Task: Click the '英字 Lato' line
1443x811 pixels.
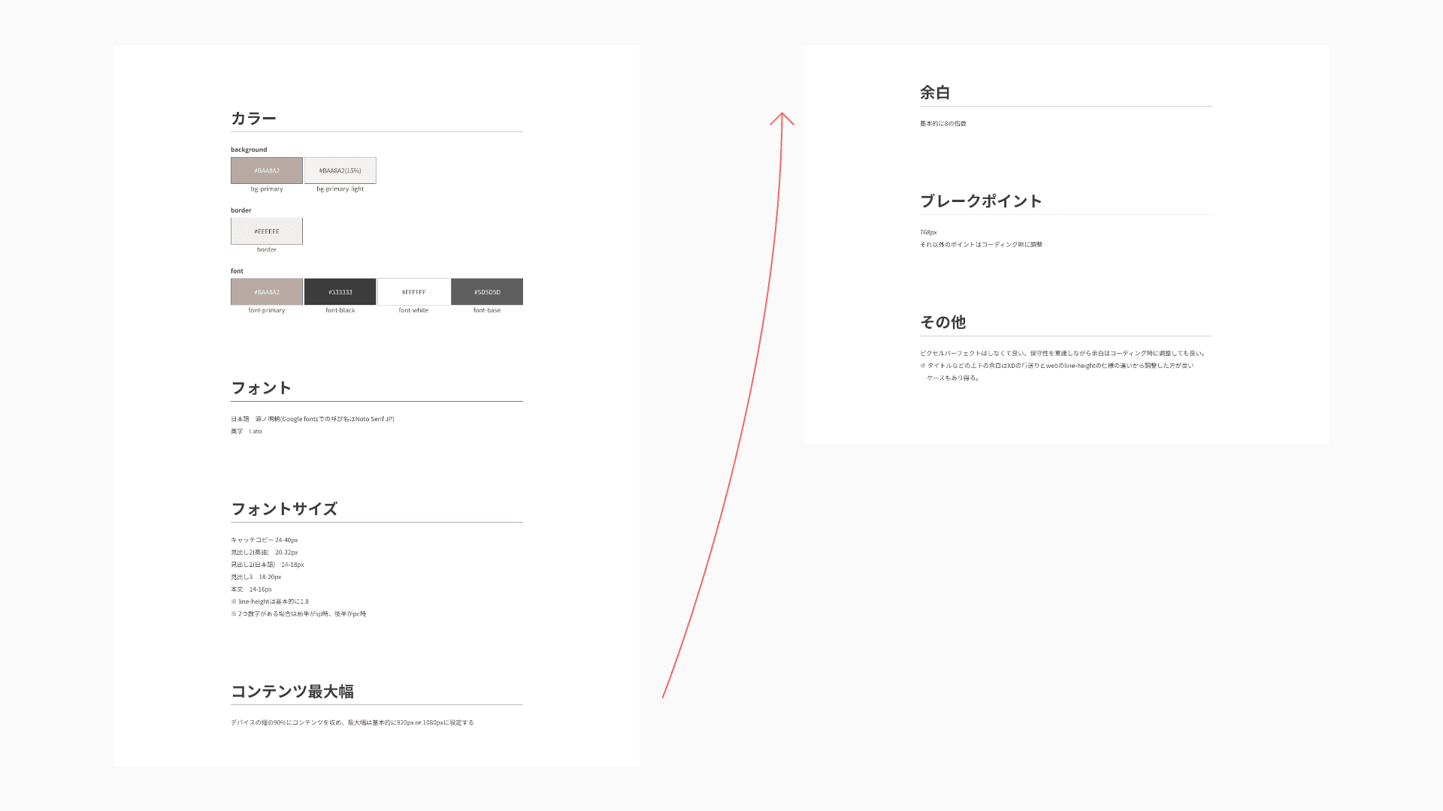Action: (247, 432)
